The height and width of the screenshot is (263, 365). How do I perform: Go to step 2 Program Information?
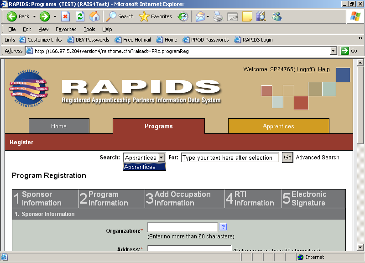point(112,199)
